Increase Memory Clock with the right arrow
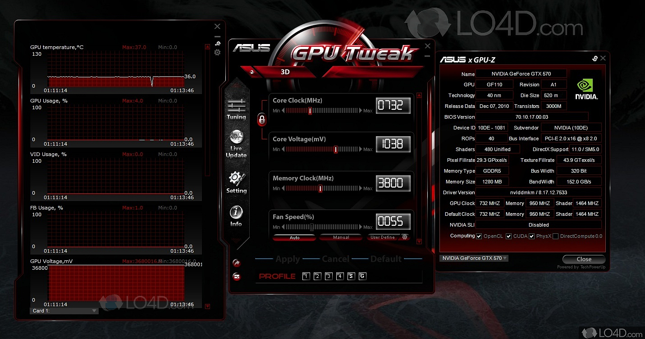Screen dimensions: 645x339 tap(360, 188)
